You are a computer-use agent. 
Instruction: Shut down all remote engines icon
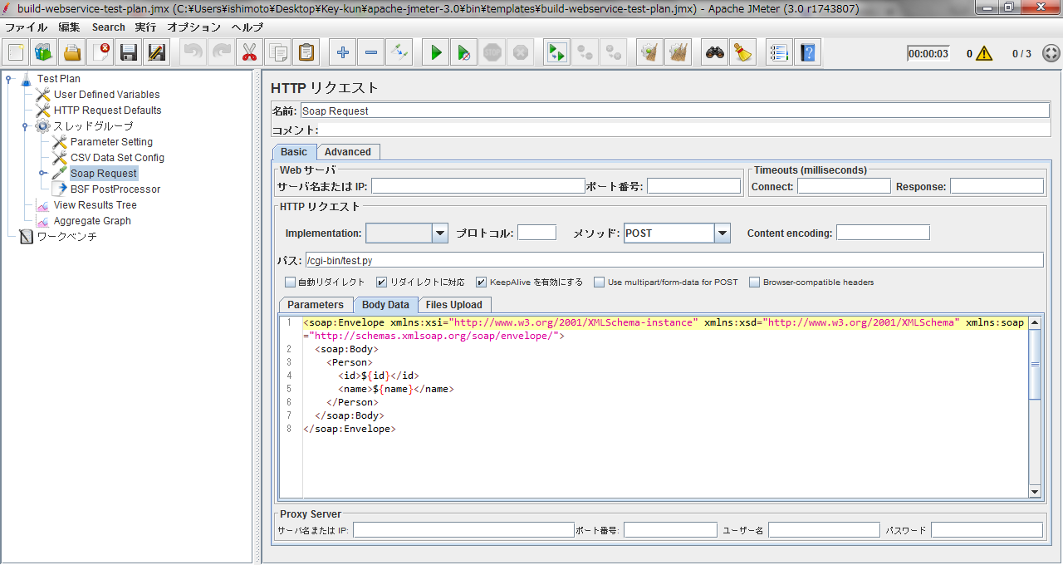[x=613, y=52]
